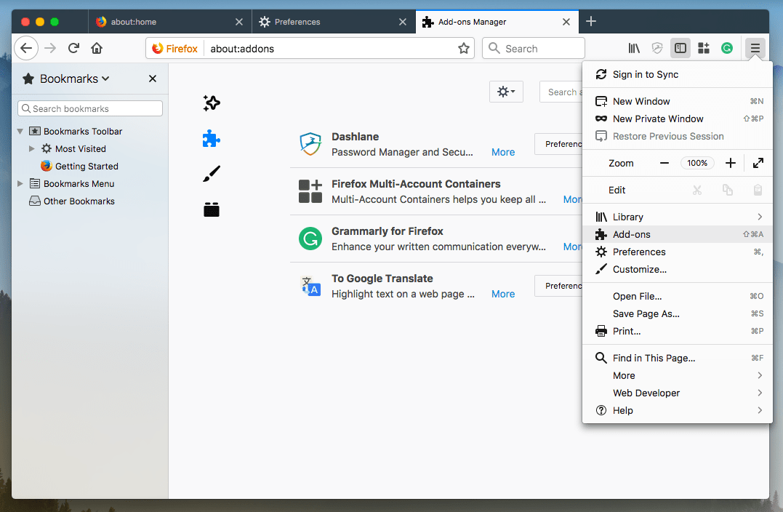Expand the Library submenu
Image resolution: width=783 pixels, height=512 pixels.
677,217
